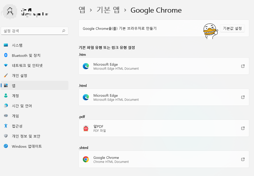The image size is (254, 176).
Task: Click the Edge icon for .htm
Action: tap(86, 66)
